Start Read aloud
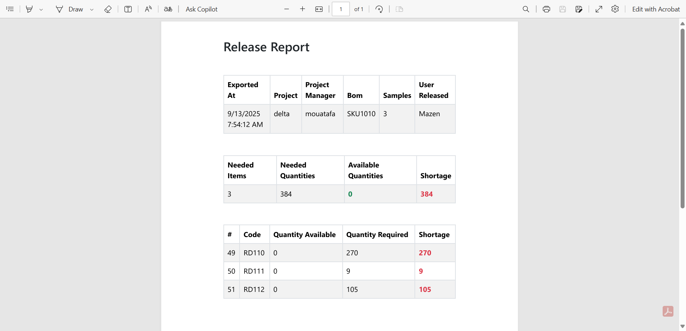 pyautogui.click(x=148, y=9)
